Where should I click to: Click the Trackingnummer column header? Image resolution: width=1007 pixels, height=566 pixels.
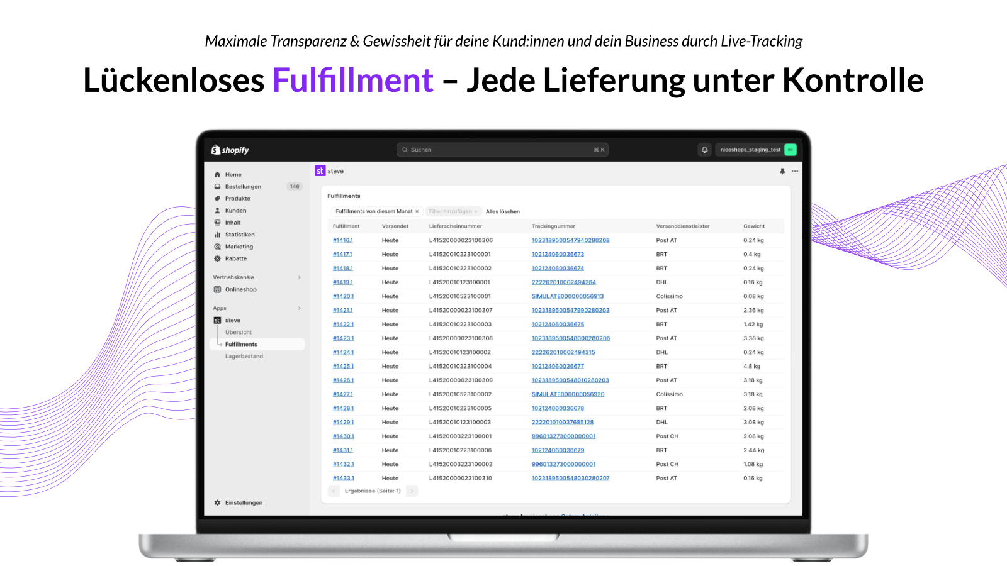(x=554, y=226)
